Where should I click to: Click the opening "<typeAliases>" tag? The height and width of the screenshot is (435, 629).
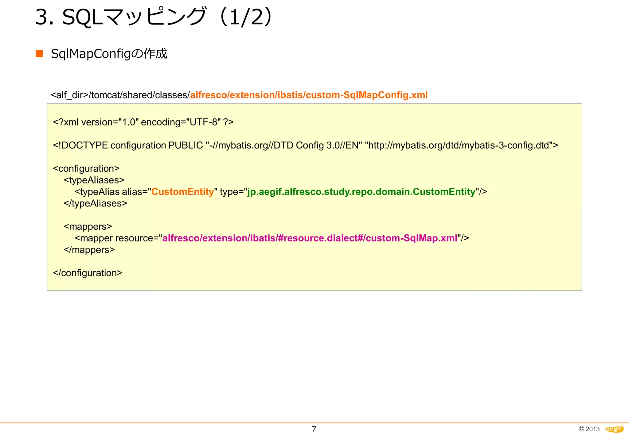click(94, 180)
